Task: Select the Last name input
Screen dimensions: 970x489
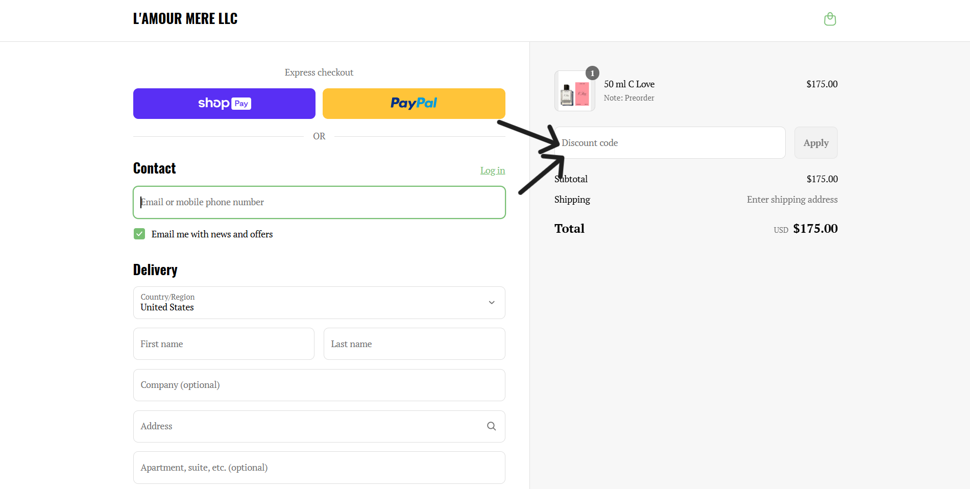Action: click(x=414, y=344)
